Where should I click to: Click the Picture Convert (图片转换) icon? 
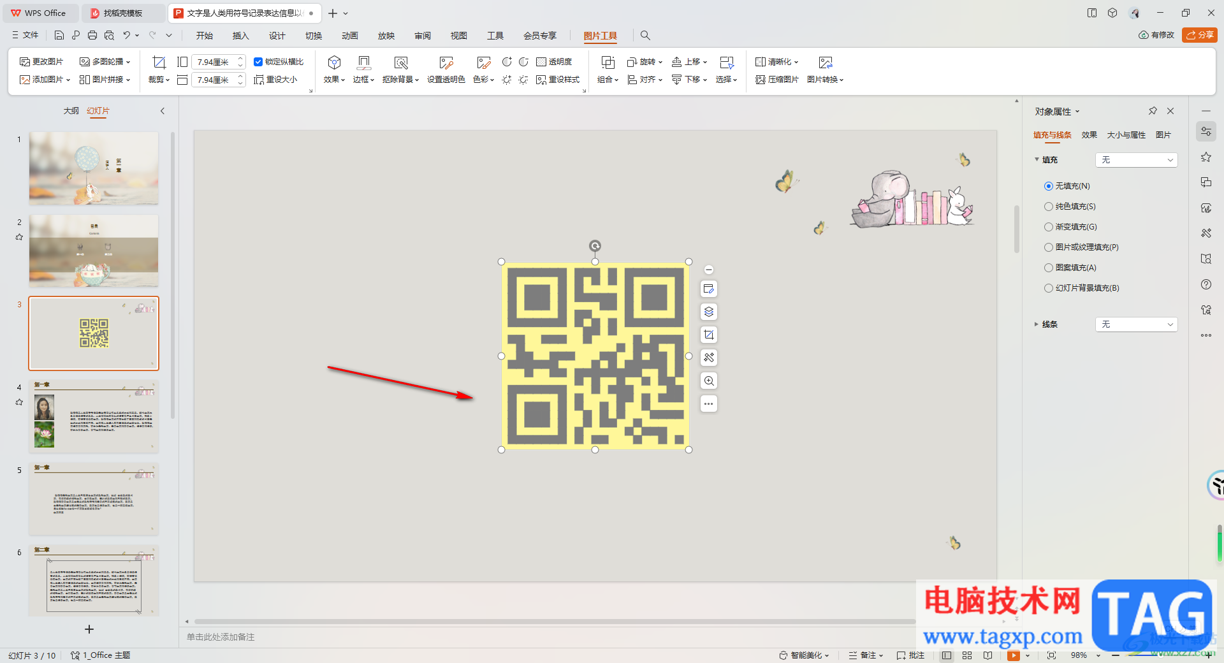point(825,62)
